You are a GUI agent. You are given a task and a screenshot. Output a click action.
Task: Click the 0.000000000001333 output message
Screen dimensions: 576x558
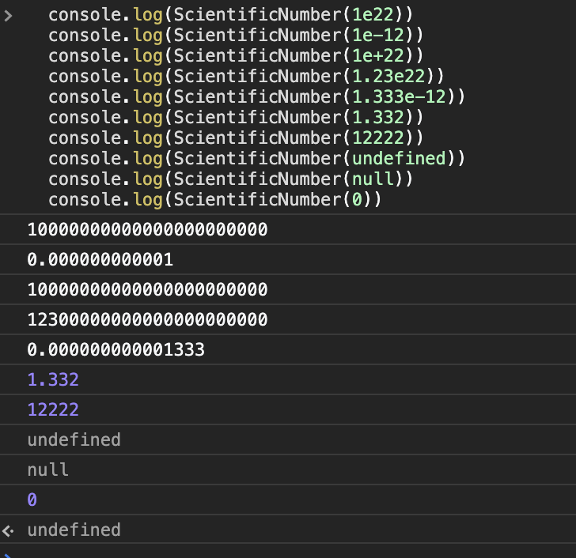[116, 349]
